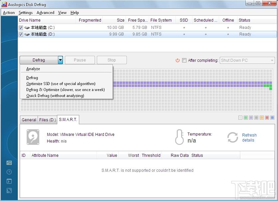Viewport: 278px width, 201px height.
Task: Click the orange legend color swatch
Action: (x=262, y=118)
